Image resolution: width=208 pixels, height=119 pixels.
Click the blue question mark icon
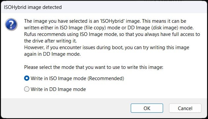pos(11,24)
